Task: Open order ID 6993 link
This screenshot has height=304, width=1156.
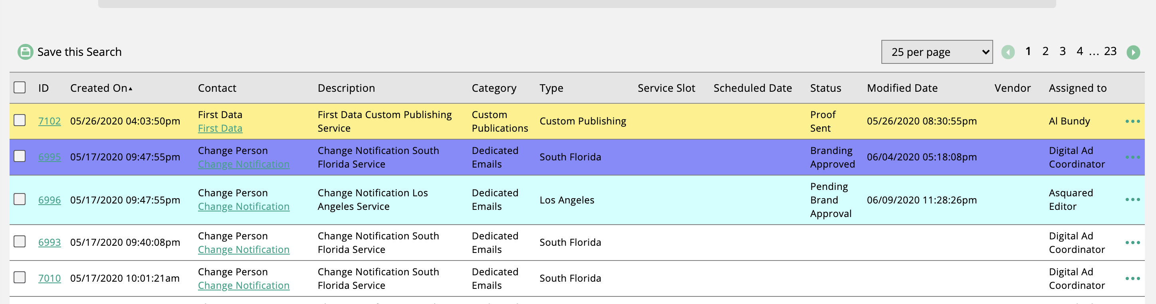Action: pos(49,242)
